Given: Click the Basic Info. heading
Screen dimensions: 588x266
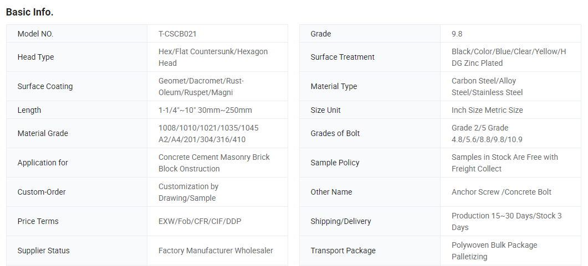Looking at the screenshot, I should [x=29, y=12].
